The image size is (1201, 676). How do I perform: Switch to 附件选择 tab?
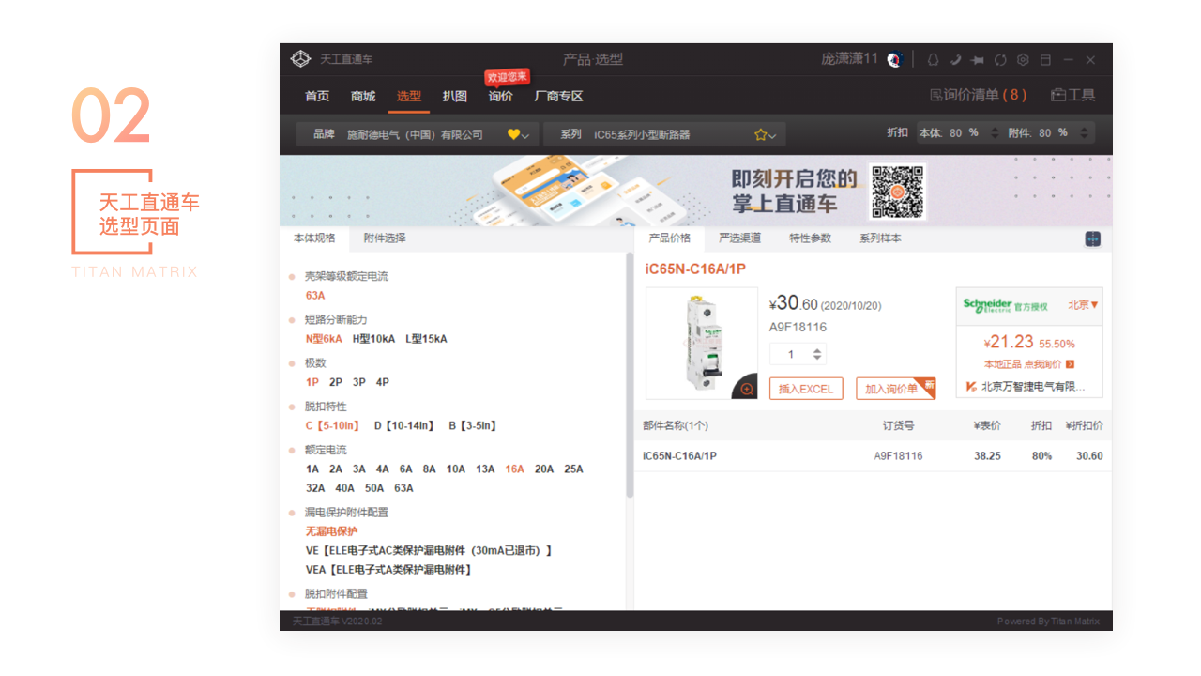click(x=385, y=238)
